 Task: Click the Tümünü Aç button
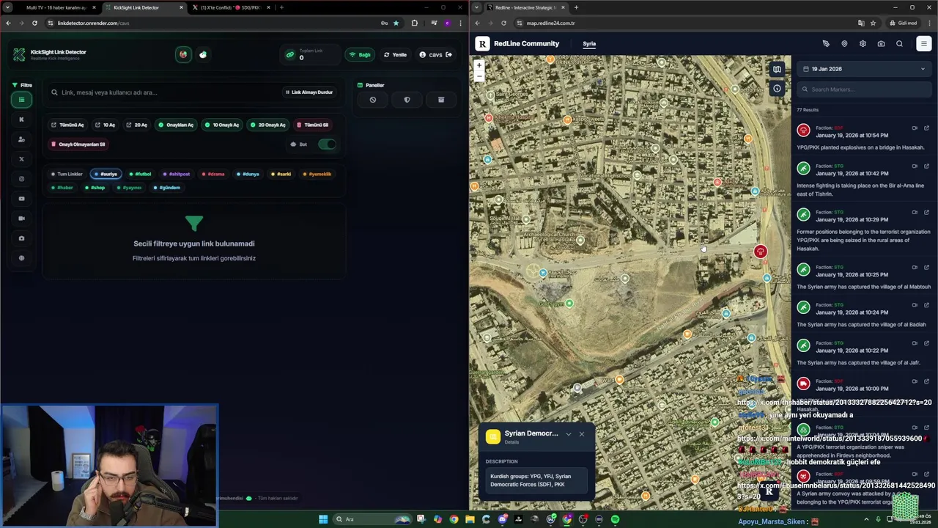pos(67,125)
